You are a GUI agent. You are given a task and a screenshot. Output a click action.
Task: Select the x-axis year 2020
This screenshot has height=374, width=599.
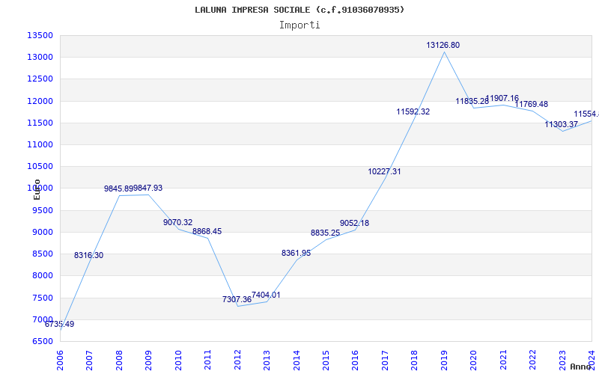[474, 361]
